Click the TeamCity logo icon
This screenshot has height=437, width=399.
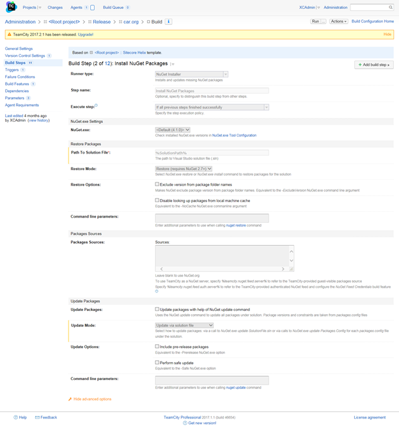coord(11,7)
